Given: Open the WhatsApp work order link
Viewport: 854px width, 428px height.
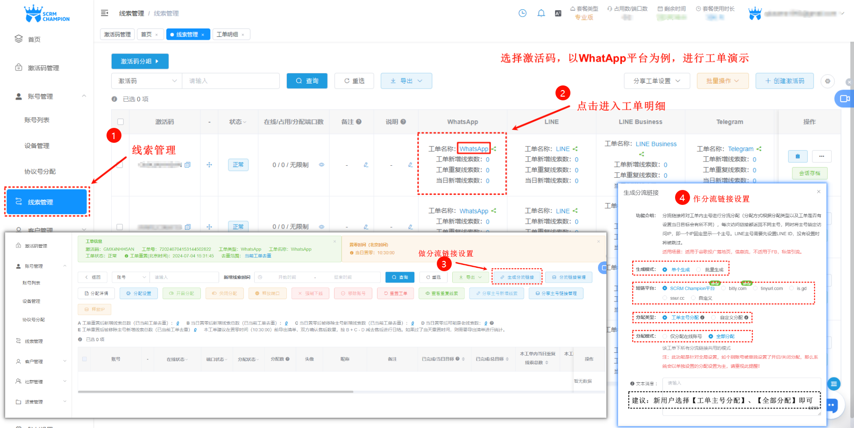Looking at the screenshot, I should click(473, 149).
